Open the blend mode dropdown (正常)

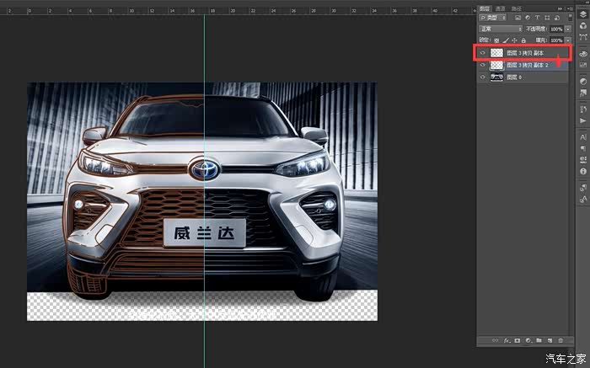click(500, 29)
